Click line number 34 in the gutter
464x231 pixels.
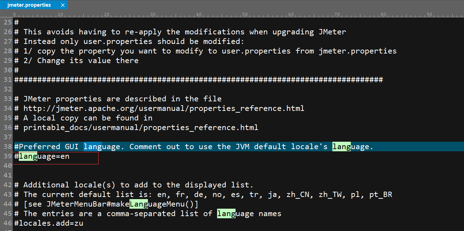click(8, 108)
